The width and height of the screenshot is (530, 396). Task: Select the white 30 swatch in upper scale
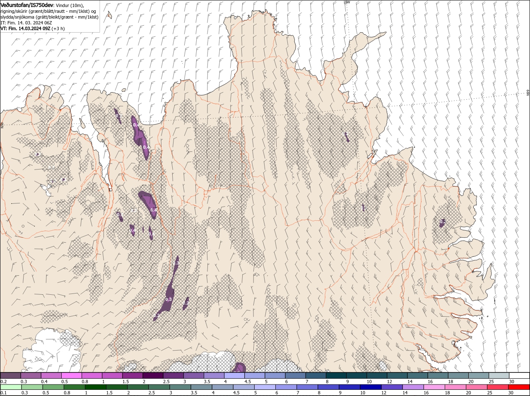(x=519, y=375)
